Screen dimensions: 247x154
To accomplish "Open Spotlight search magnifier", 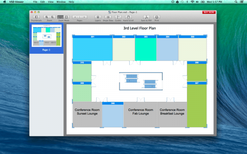I will point(236,2).
